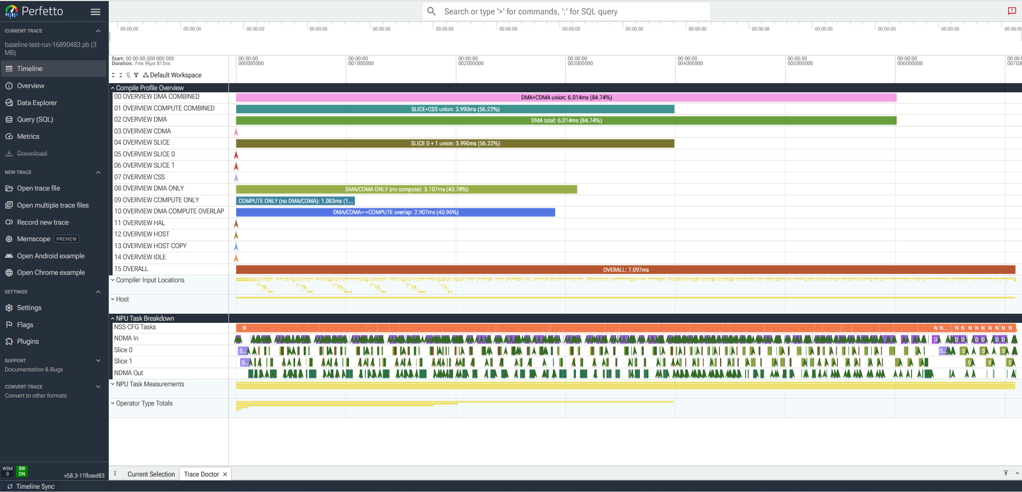Viewport: 1022px width, 492px height.
Task: Click the WSM 0 status indicator
Action: click(x=7, y=471)
